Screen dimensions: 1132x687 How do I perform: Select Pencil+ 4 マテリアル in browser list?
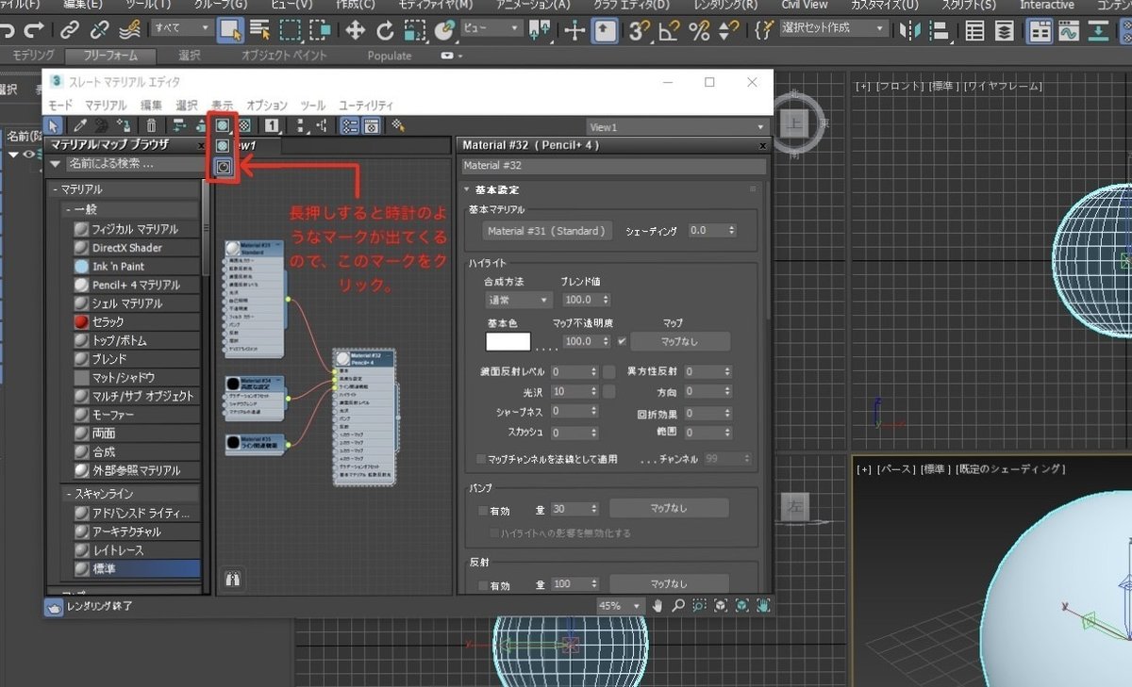pyautogui.click(x=136, y=285)
